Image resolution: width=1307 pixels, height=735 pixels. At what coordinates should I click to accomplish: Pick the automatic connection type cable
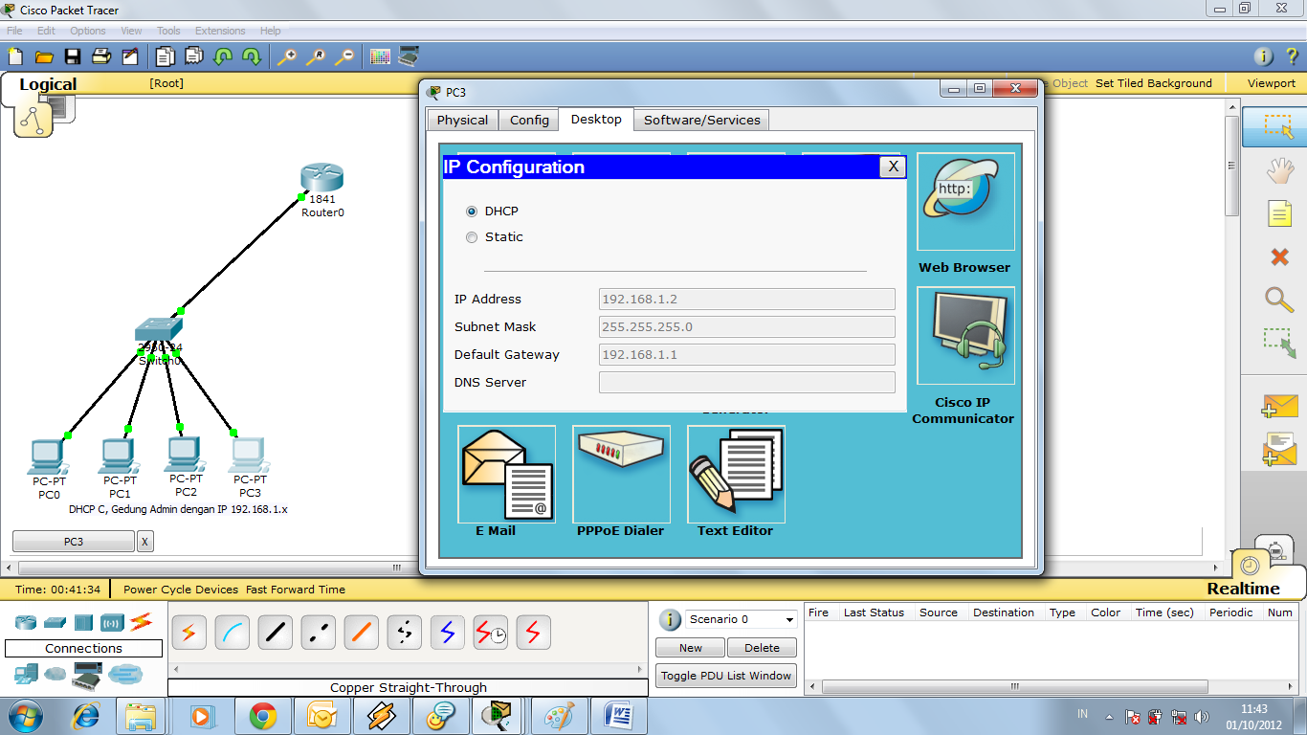tap(188, 633)
